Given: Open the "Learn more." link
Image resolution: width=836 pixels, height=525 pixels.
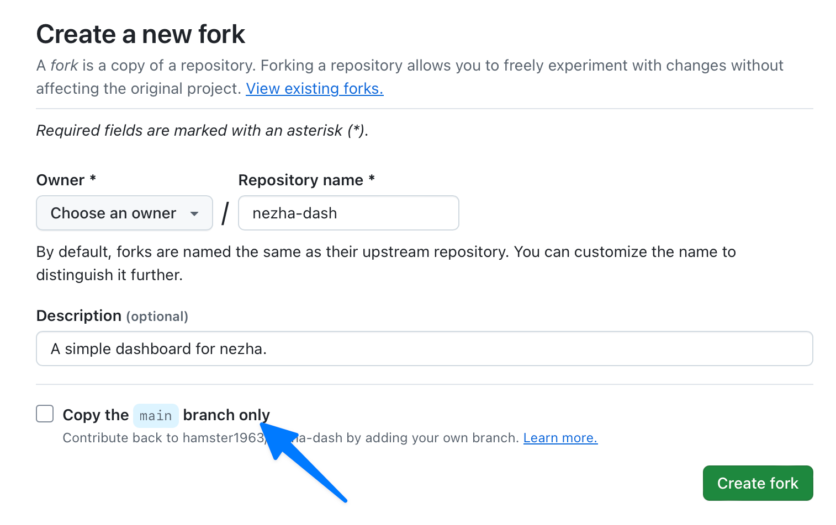Looking at the screenshot, I should pyautogui.click(x=559, y=437).
